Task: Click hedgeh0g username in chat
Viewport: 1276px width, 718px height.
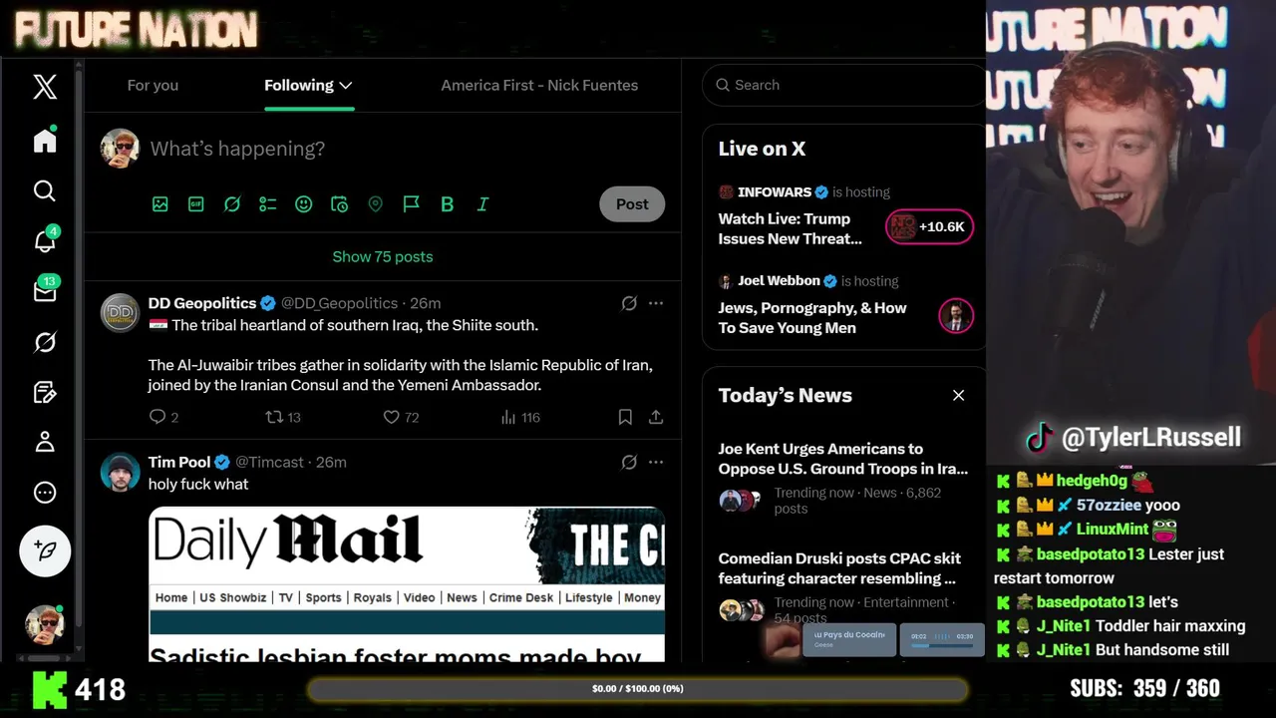Action: pos(1092,481)
